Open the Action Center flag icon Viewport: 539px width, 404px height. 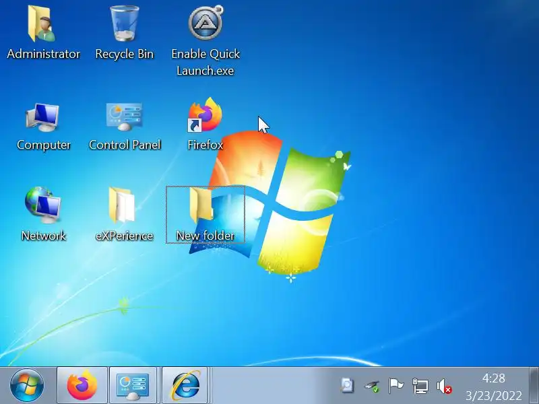395,385
